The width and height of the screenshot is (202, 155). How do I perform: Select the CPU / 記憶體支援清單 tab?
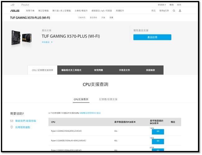(x=43, y=70)
